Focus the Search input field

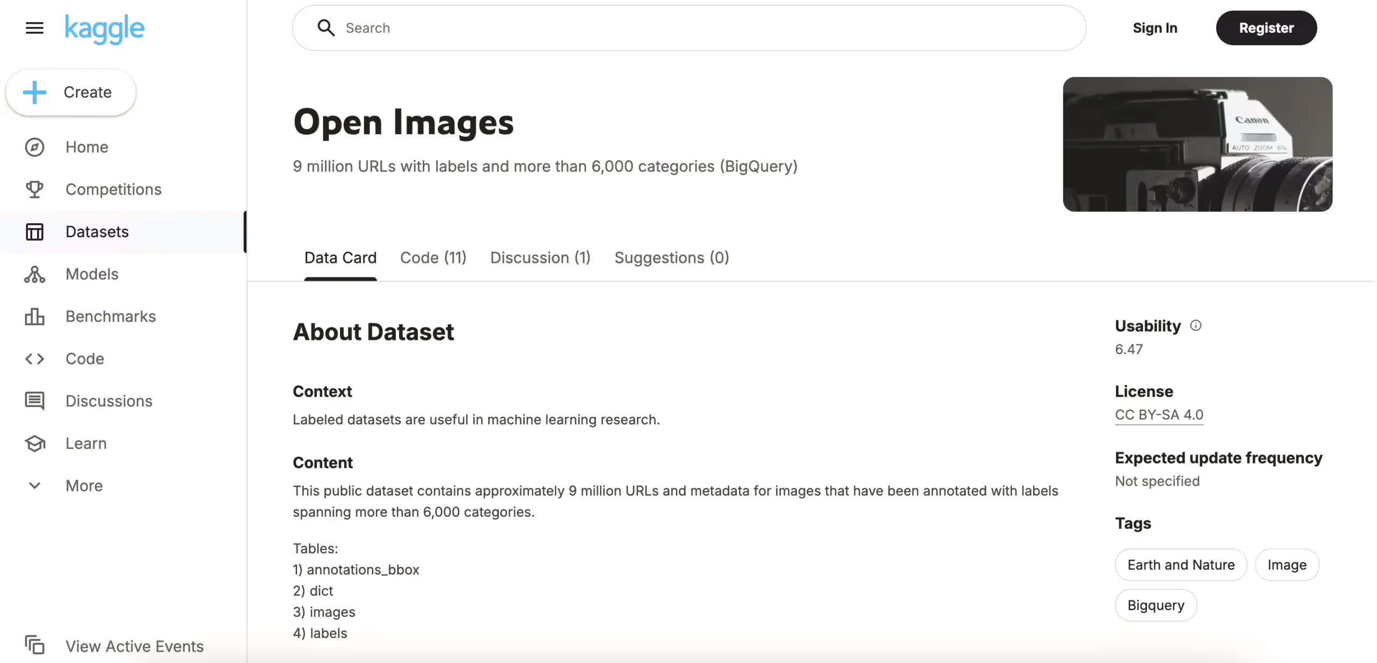coord(688,28)
